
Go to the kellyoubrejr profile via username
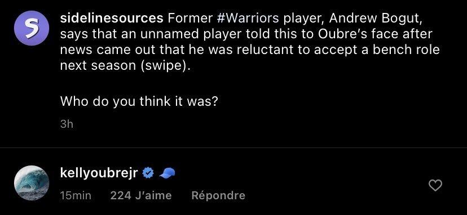pyautogui.click(x=99, y=173)
